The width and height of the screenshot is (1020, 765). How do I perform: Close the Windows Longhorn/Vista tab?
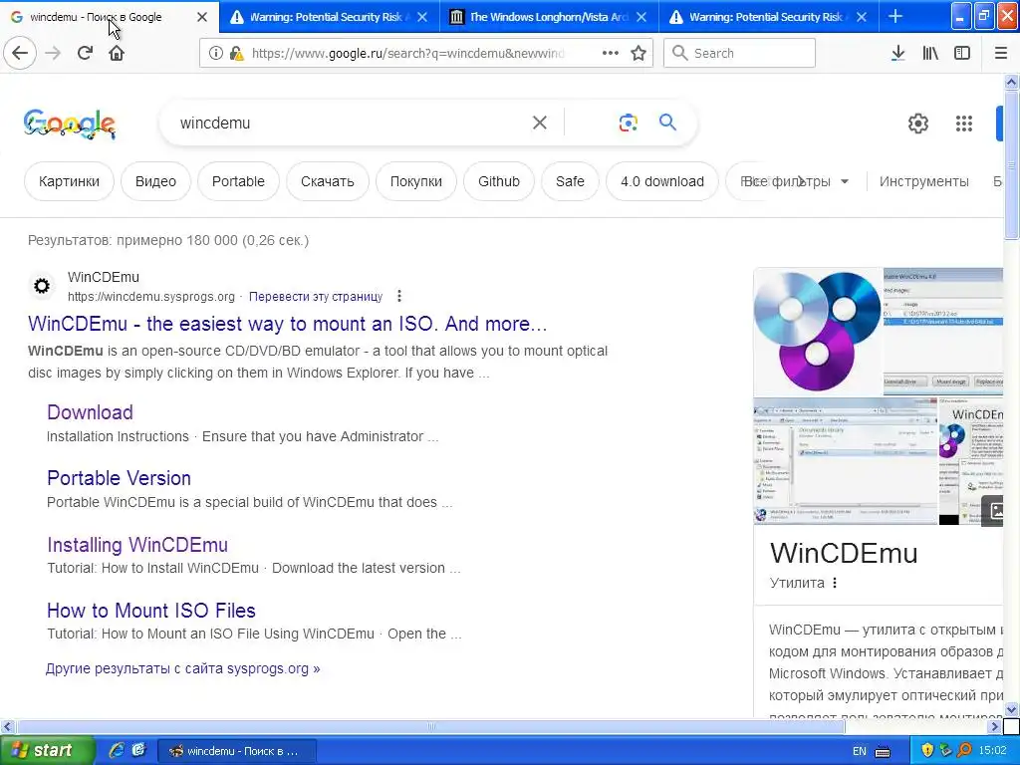click(x=641, y=17)
